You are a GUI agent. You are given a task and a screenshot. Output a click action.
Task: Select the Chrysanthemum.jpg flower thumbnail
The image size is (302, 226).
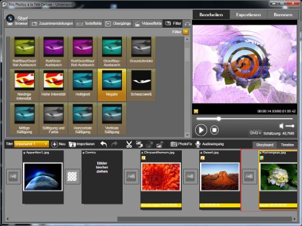(161, 177)
